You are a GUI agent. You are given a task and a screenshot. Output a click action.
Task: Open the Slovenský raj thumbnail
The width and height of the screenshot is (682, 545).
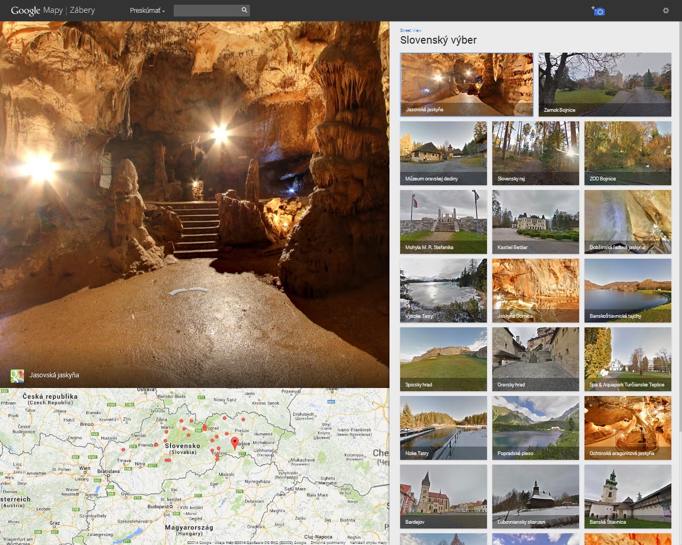click(x=535, y=153)
